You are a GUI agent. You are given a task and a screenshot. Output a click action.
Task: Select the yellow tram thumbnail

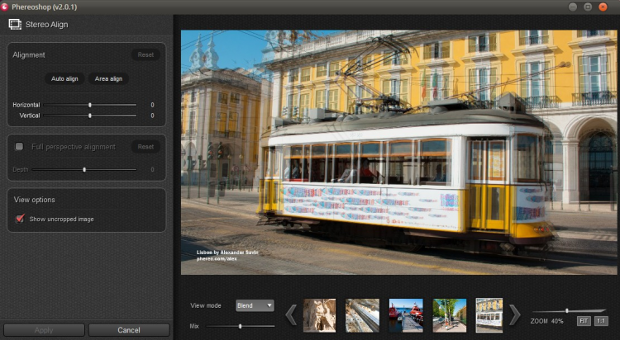[x=489, y=315]
